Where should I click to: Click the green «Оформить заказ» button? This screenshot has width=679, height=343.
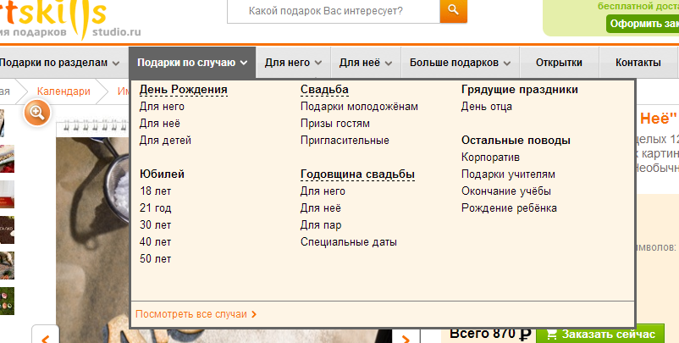[x=643, y=23]
